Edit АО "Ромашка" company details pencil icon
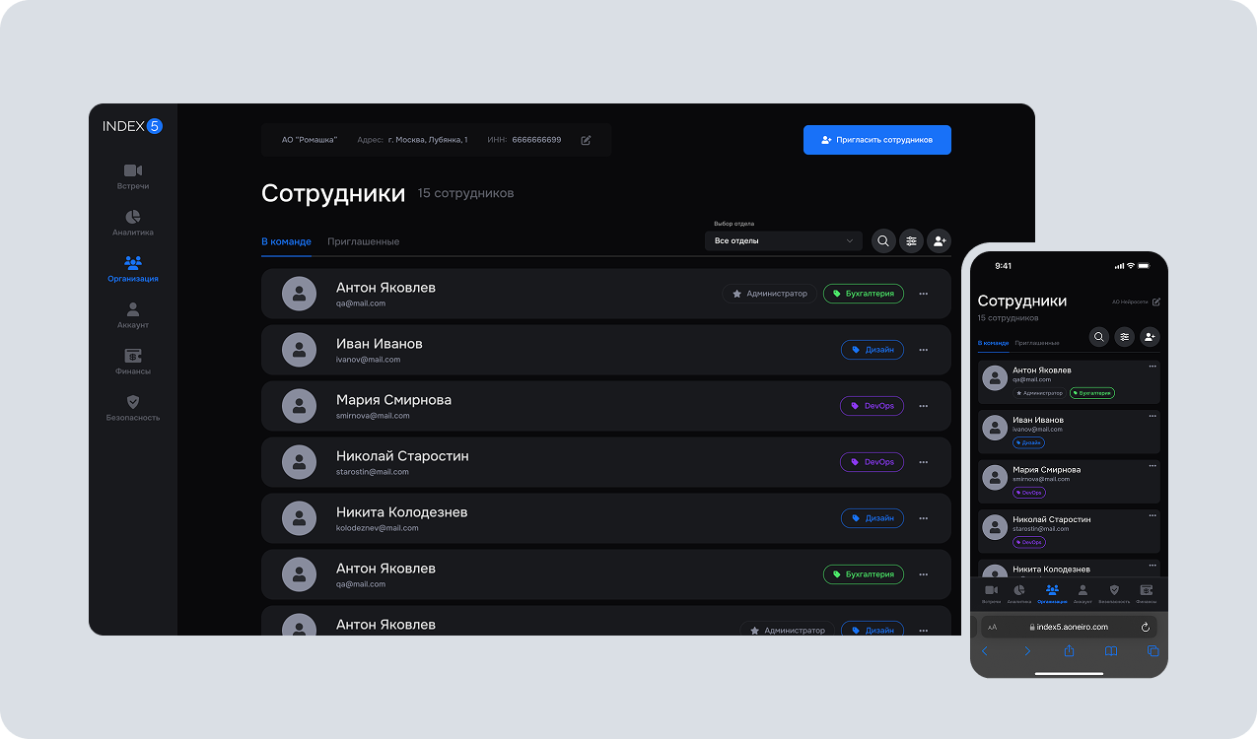1257x739 pixels. (586, 140)
